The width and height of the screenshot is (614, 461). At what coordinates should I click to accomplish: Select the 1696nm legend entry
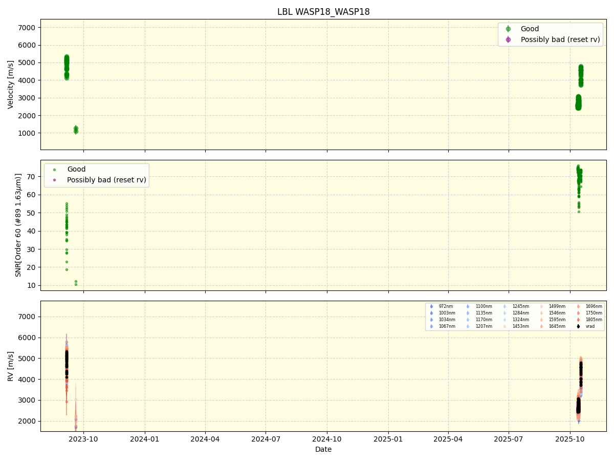(x=594, y=306)
